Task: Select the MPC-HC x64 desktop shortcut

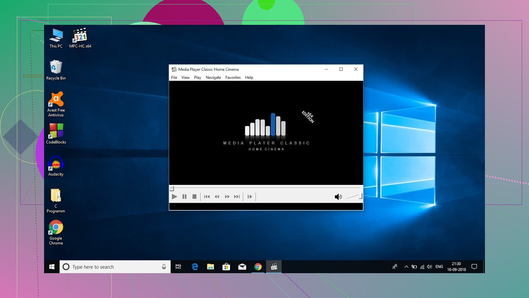Action: (80, 38)
